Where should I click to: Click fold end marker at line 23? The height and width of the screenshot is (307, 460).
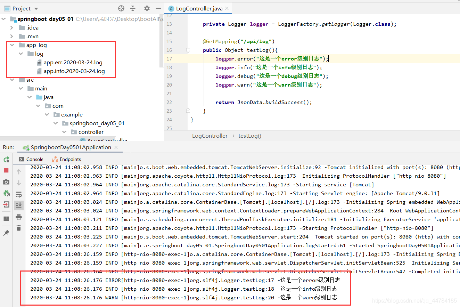point(188,111)
